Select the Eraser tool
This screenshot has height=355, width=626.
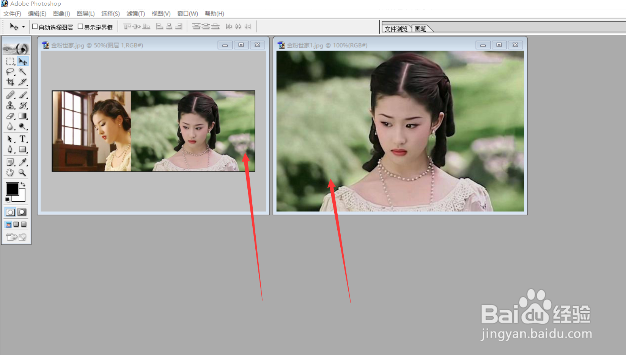10,116
